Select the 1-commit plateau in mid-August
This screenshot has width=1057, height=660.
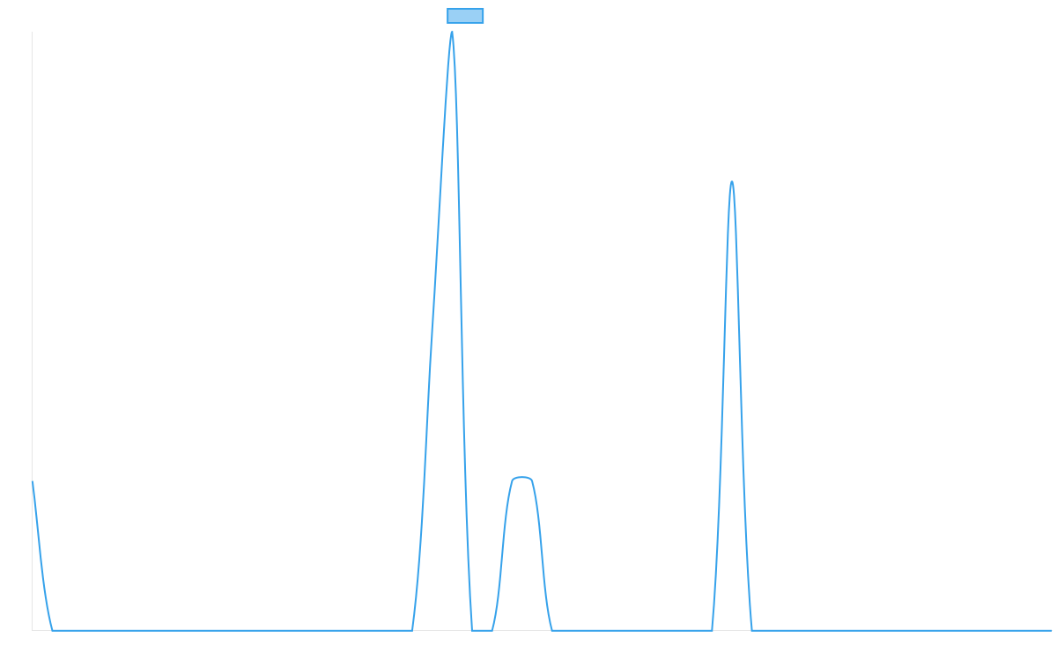(x=521, y=478)
